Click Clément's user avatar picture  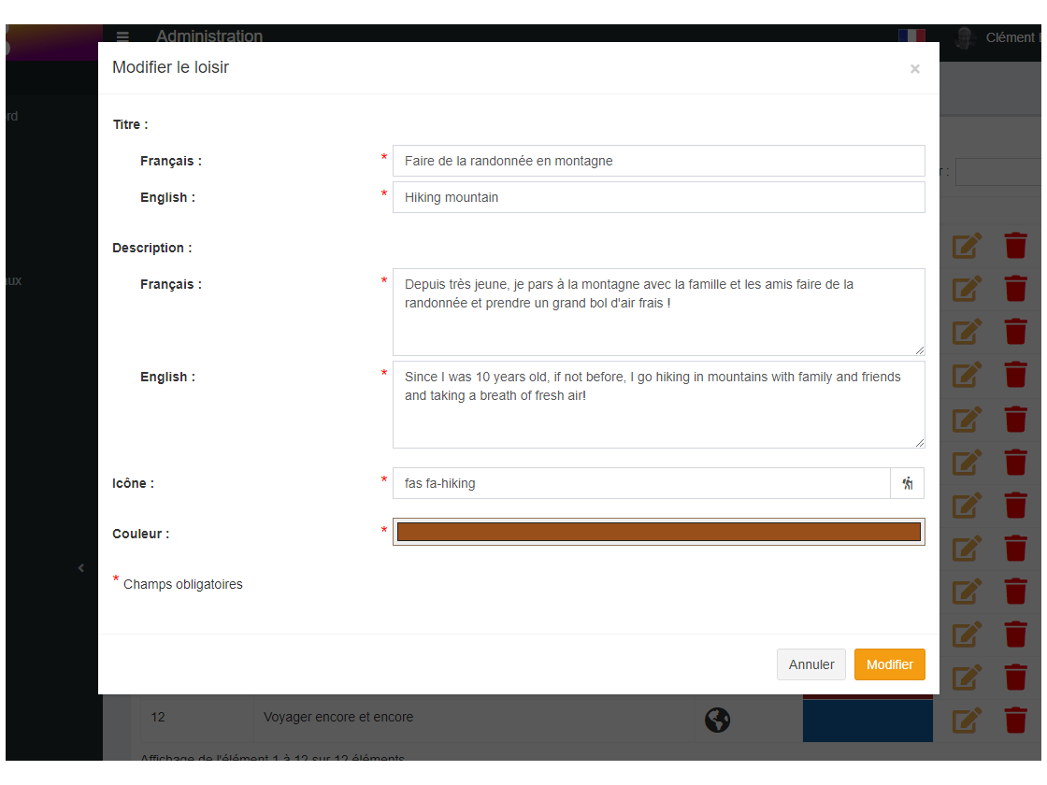pos(965,37)
